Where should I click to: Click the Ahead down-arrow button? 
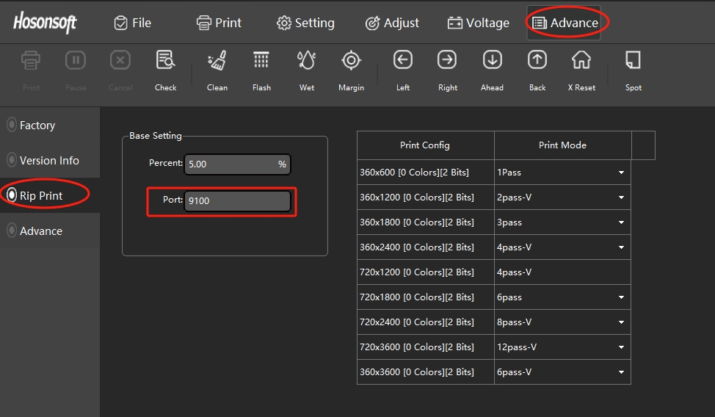pyautogui.click(x=492, y=61)
